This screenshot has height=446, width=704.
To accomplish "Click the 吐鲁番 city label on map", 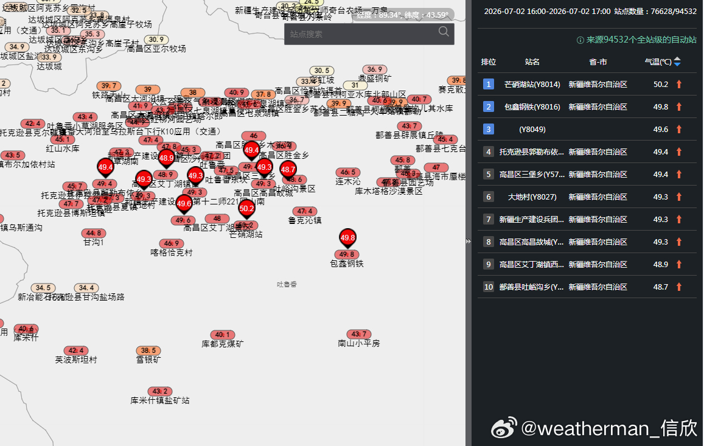I will (x=287, y=284).
